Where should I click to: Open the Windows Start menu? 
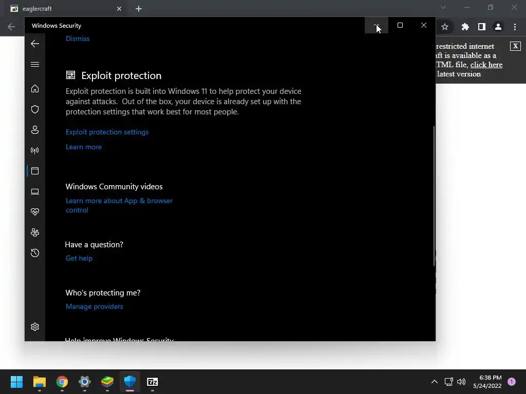pyautogui.click(x=17, y=382)
